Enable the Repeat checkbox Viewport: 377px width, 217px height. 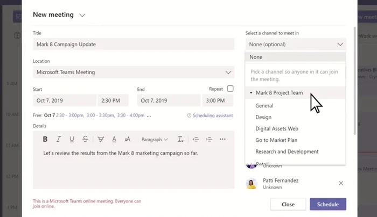(x=231, y=89)
